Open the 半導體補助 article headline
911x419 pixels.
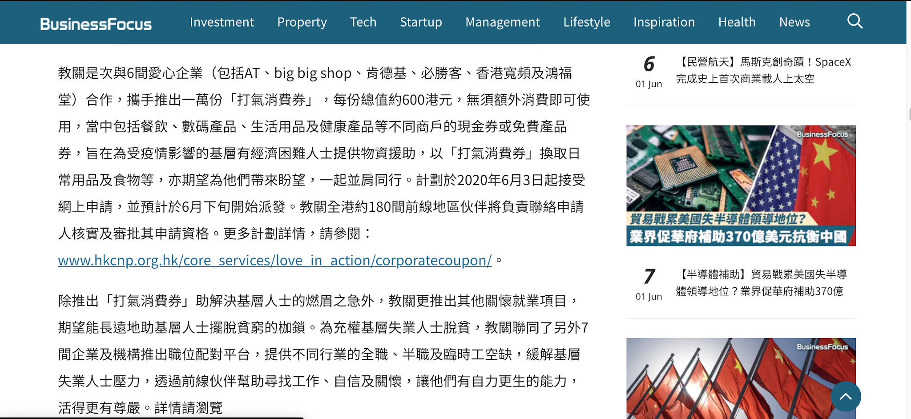761,283
